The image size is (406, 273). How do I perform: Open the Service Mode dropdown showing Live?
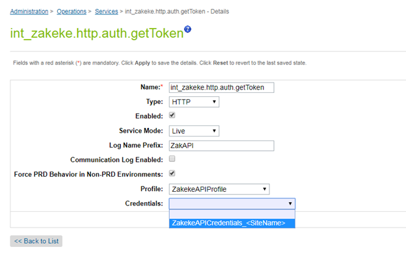tap(194, 131)
